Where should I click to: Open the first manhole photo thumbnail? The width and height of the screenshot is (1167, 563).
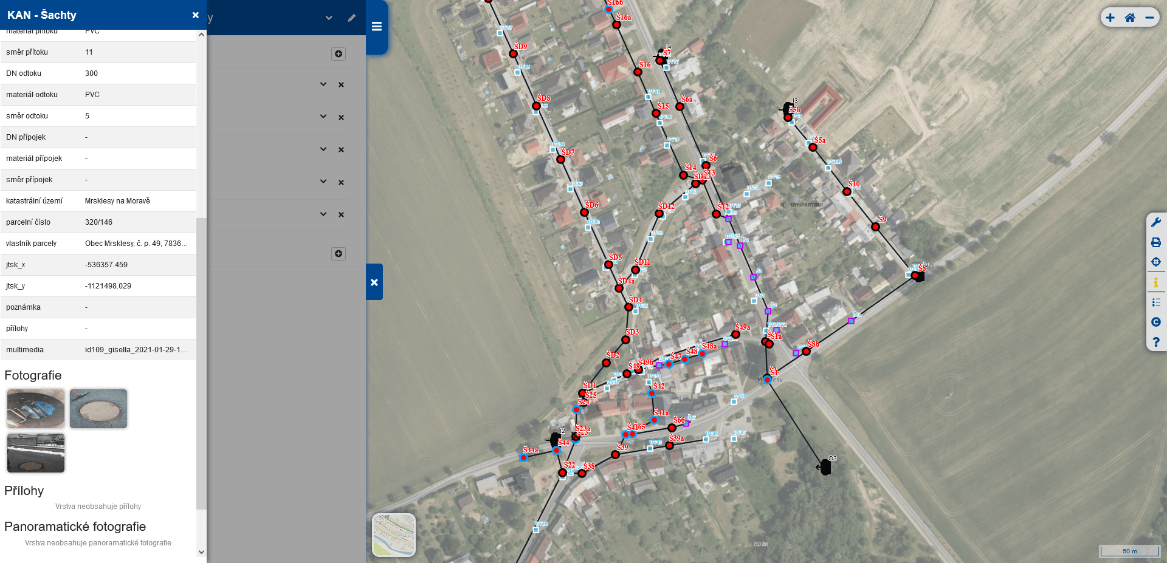(36, 409)
